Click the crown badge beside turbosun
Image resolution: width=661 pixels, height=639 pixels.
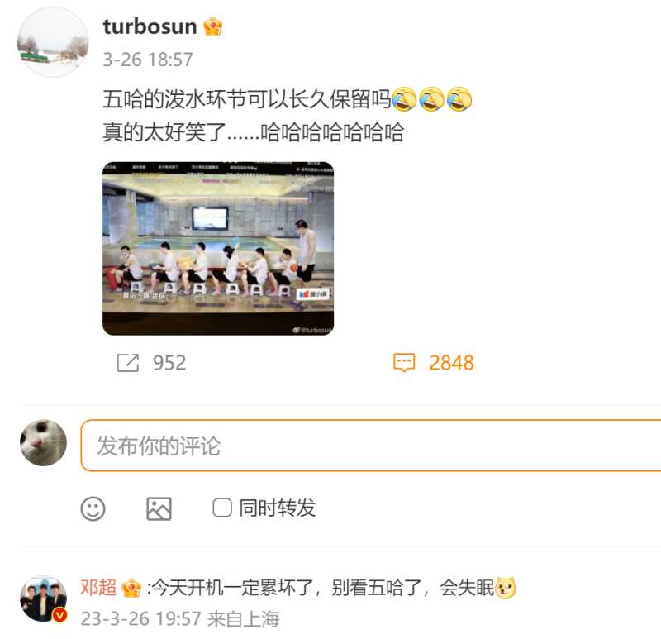213,26
